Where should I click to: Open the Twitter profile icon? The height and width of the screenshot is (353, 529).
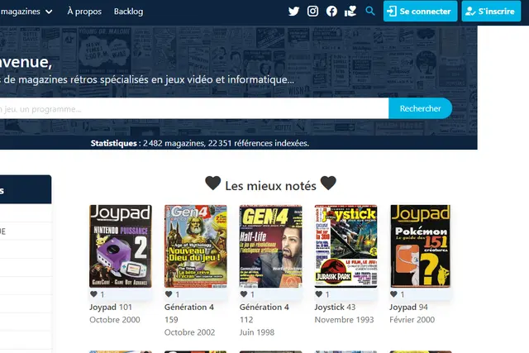293,11
